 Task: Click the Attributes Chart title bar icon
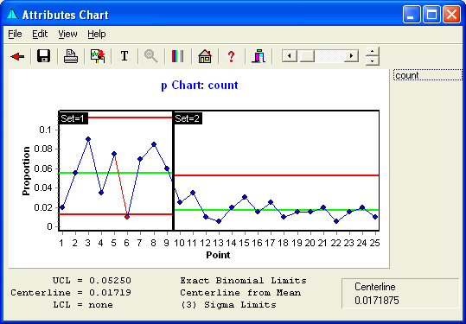[12, 14]
